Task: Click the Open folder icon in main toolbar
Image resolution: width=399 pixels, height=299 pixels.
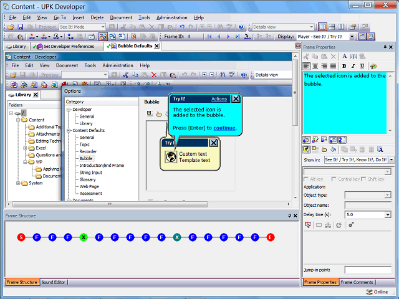Action: pyautogui.click(x=11, y=27)
